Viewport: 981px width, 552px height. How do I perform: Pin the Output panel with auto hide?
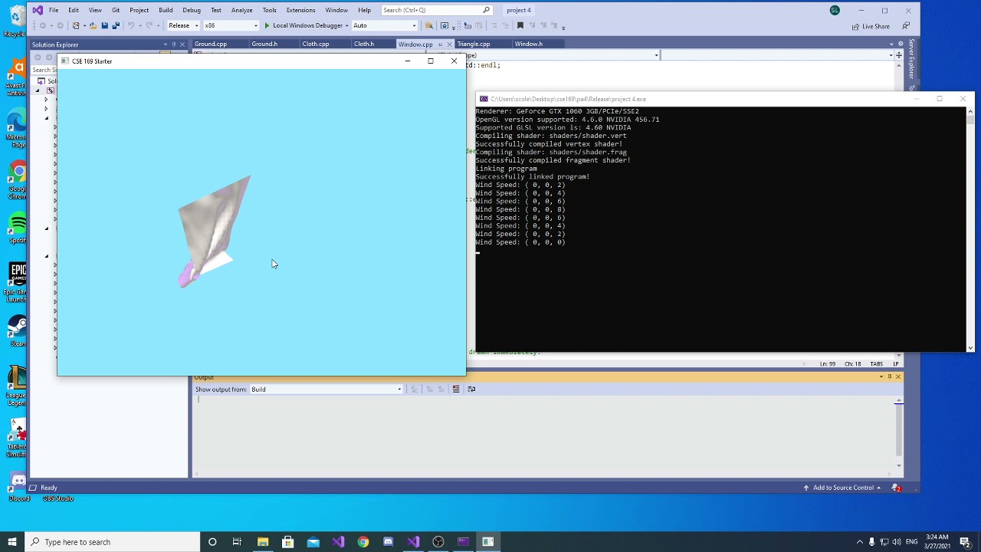point(890,377)
